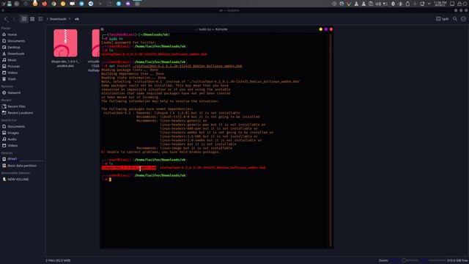
Task: Switch Dolphin to Compact view mode
Action: pos(32,19)
